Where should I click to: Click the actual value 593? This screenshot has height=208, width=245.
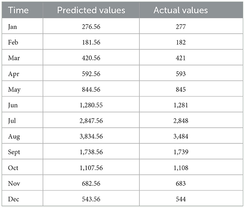tap(181, 74)
